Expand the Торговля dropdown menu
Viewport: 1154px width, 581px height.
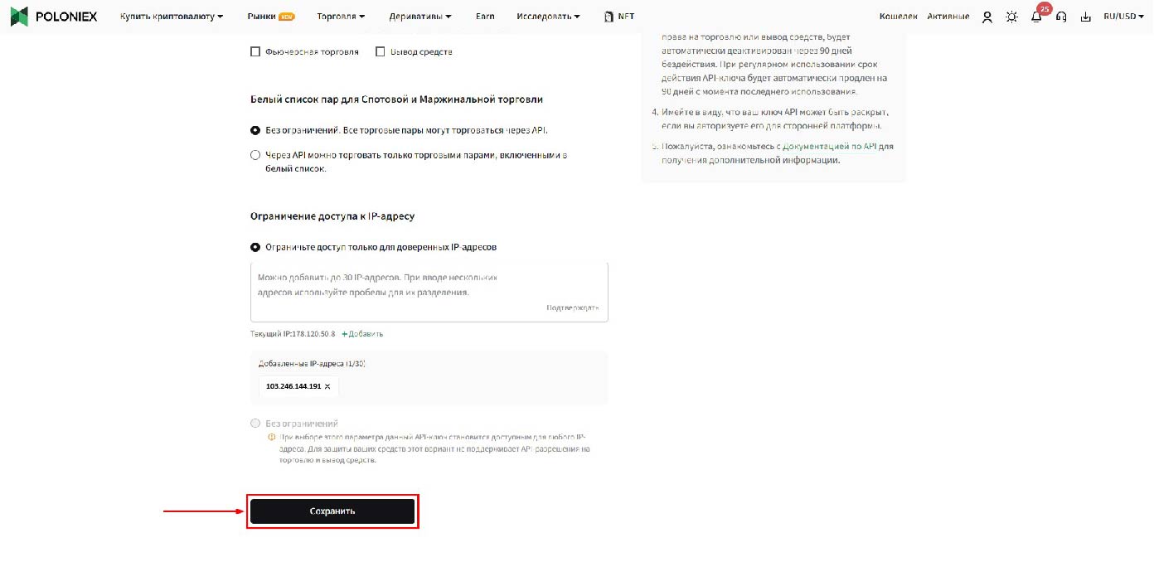coord(341,16)
